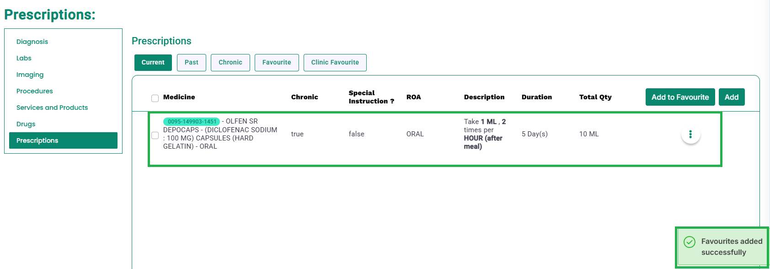Go to Diagnosis in the sidebar
The width and height of the screenshot is (770, 269).
point(32,42)
